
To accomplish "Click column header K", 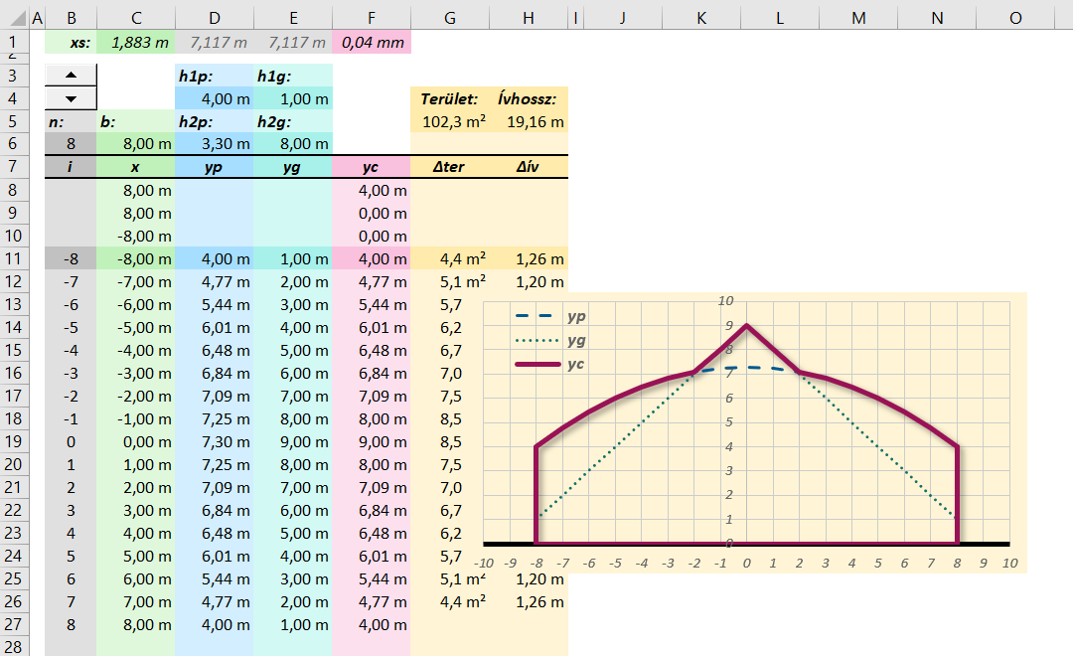I will (x=700, y=18).
